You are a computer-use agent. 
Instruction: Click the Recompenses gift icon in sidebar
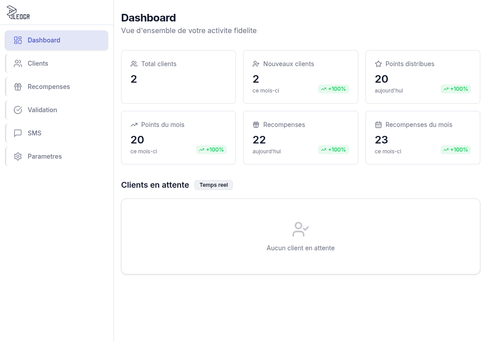click(18, 87)
